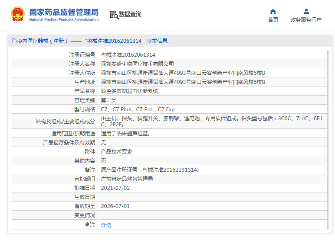Click the expiry date 2026-07-01
The width and height of the screenshot is (335, 240).
(x=115, y=206)
